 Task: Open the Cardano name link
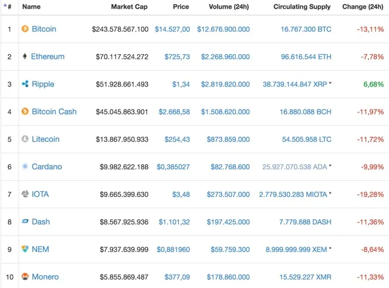pos(47,167)
